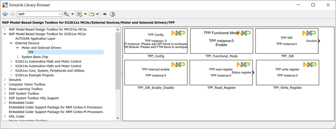
Task: Expand the DSP System Toolbox node
Action: pyautogui.click(x=5, y=93)
